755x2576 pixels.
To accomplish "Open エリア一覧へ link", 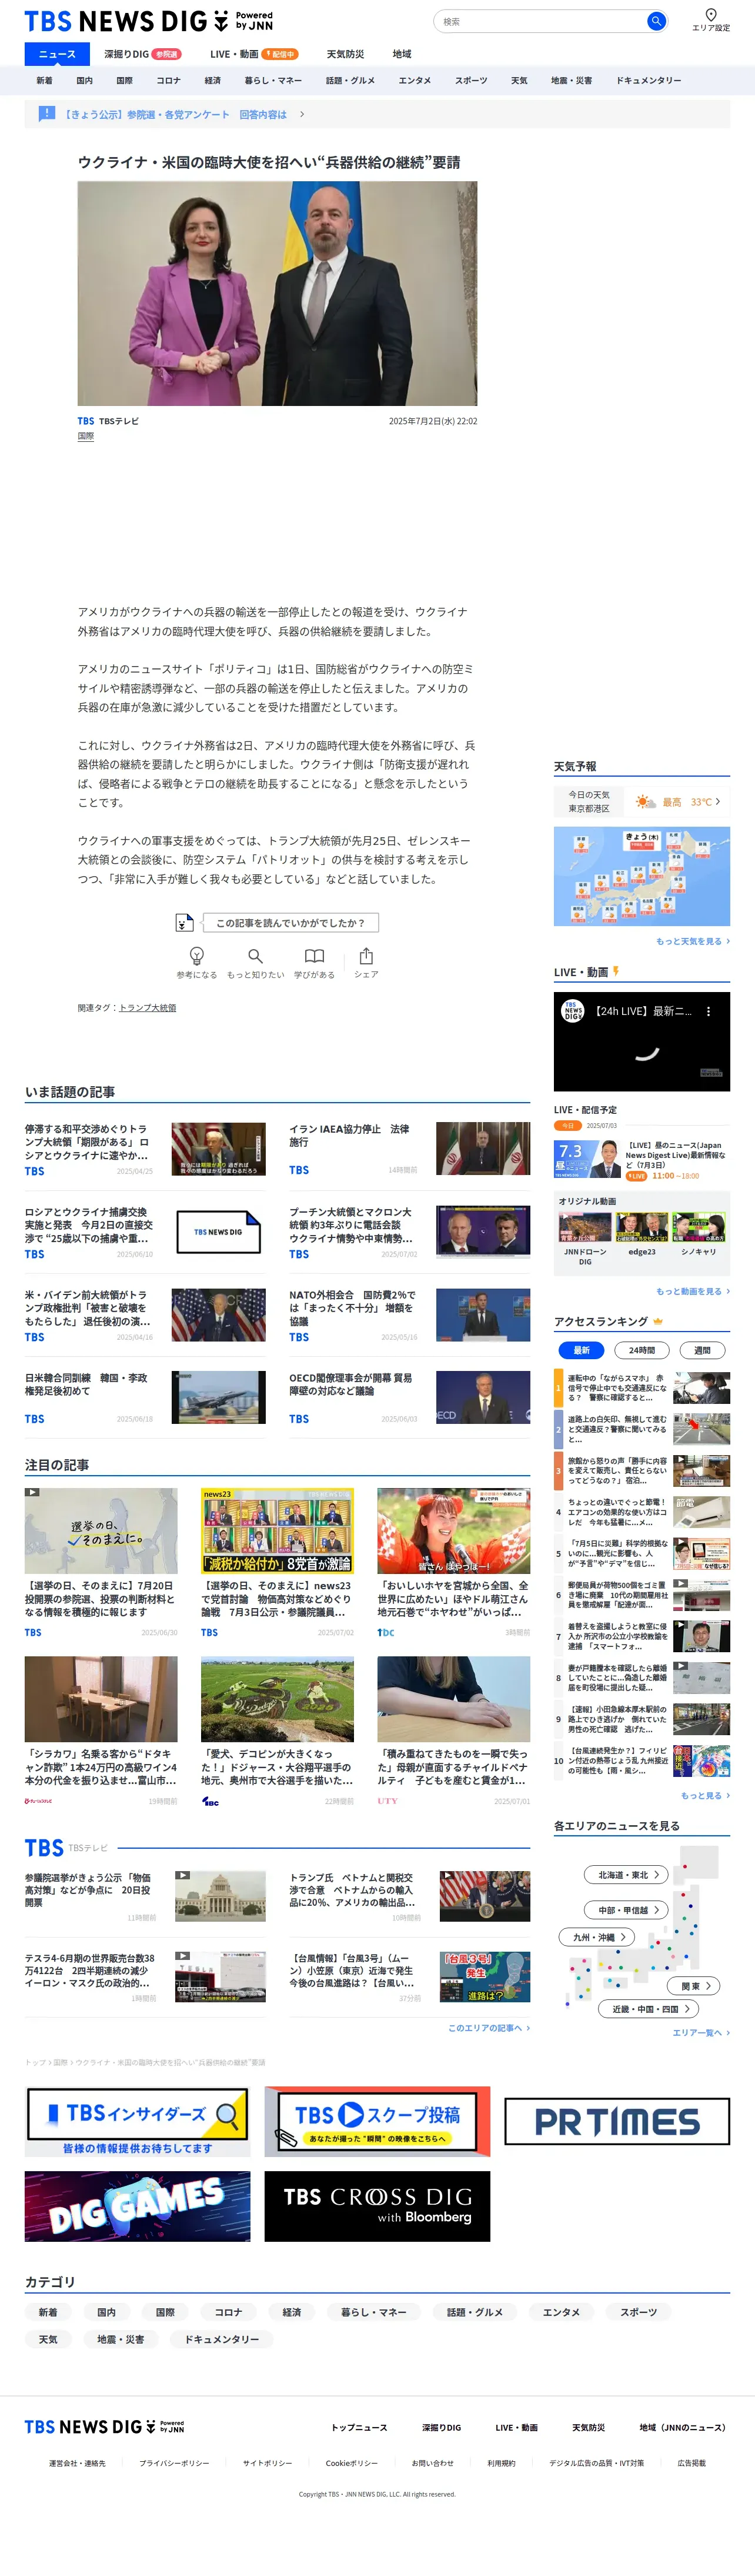I will [701, 2032].
